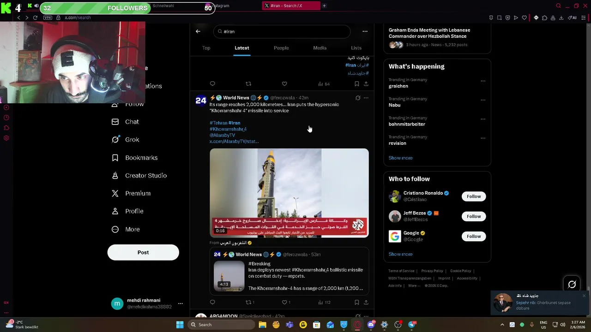This screenshot has width=591, height=332.
Task: Click the taskbar Search box
Action: tap(221, 325)
